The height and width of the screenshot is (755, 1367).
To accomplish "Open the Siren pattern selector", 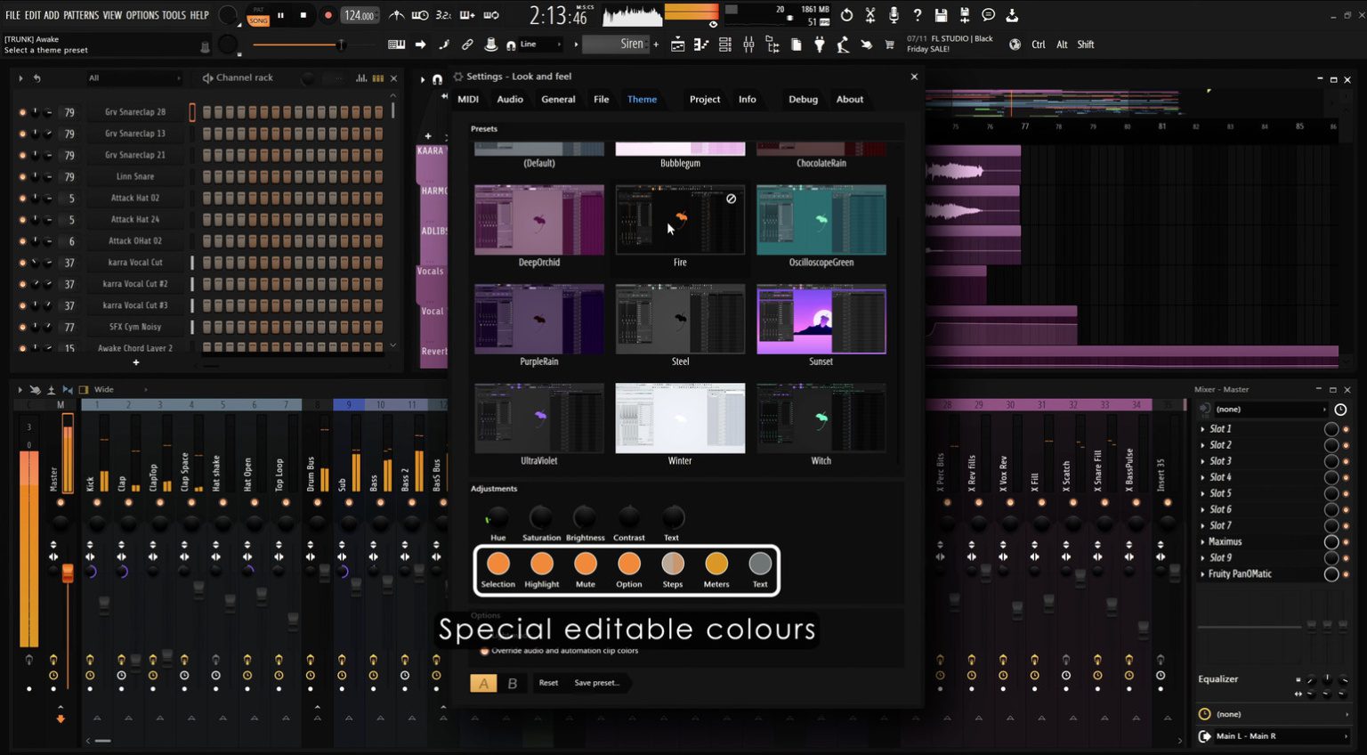I will [616, 44].
